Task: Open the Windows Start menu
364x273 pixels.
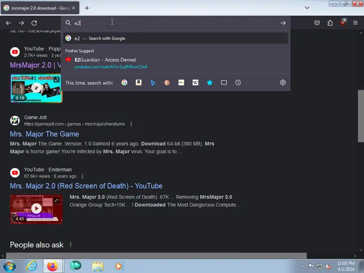Action: point(9,266)
